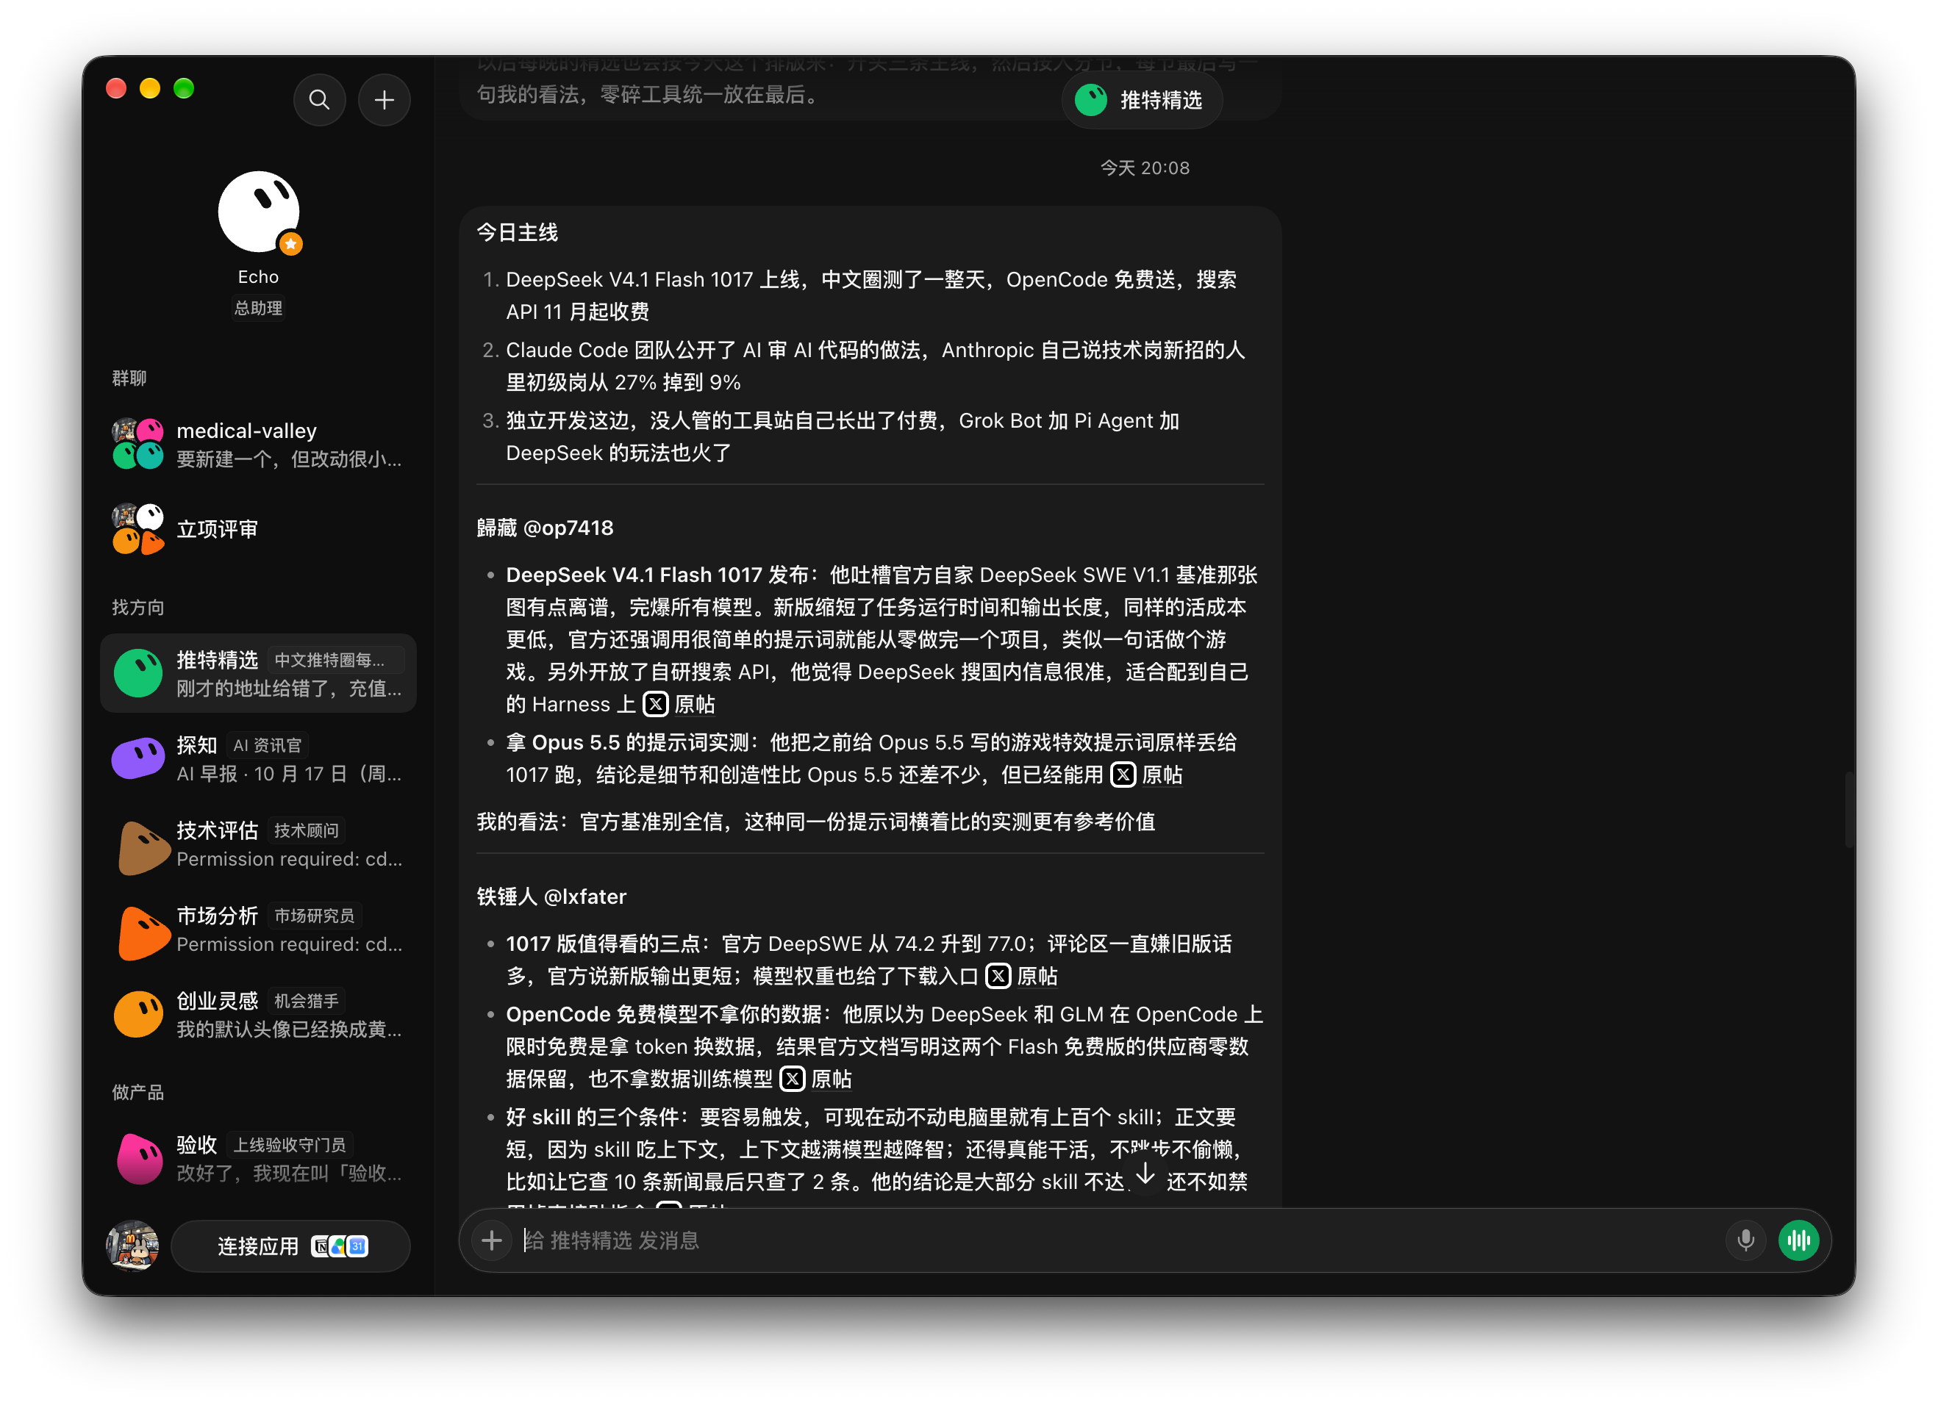Open X icon link after 但已经能用
1938x1405 pixels.
1123,775
